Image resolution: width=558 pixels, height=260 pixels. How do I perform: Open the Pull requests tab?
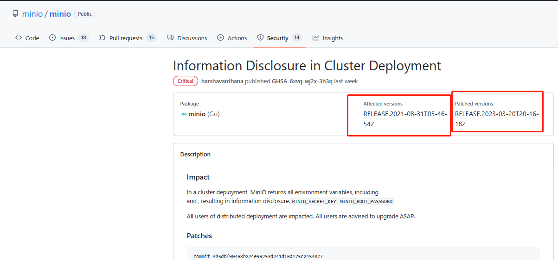pos(128,38)
